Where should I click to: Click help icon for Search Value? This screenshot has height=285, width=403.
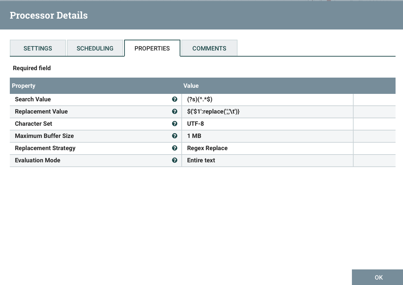(175, 99)
